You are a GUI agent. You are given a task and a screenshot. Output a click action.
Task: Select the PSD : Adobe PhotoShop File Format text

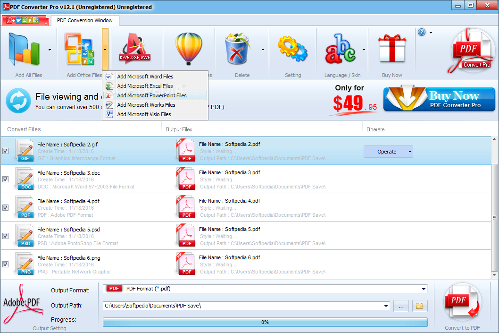coord(78,243)
